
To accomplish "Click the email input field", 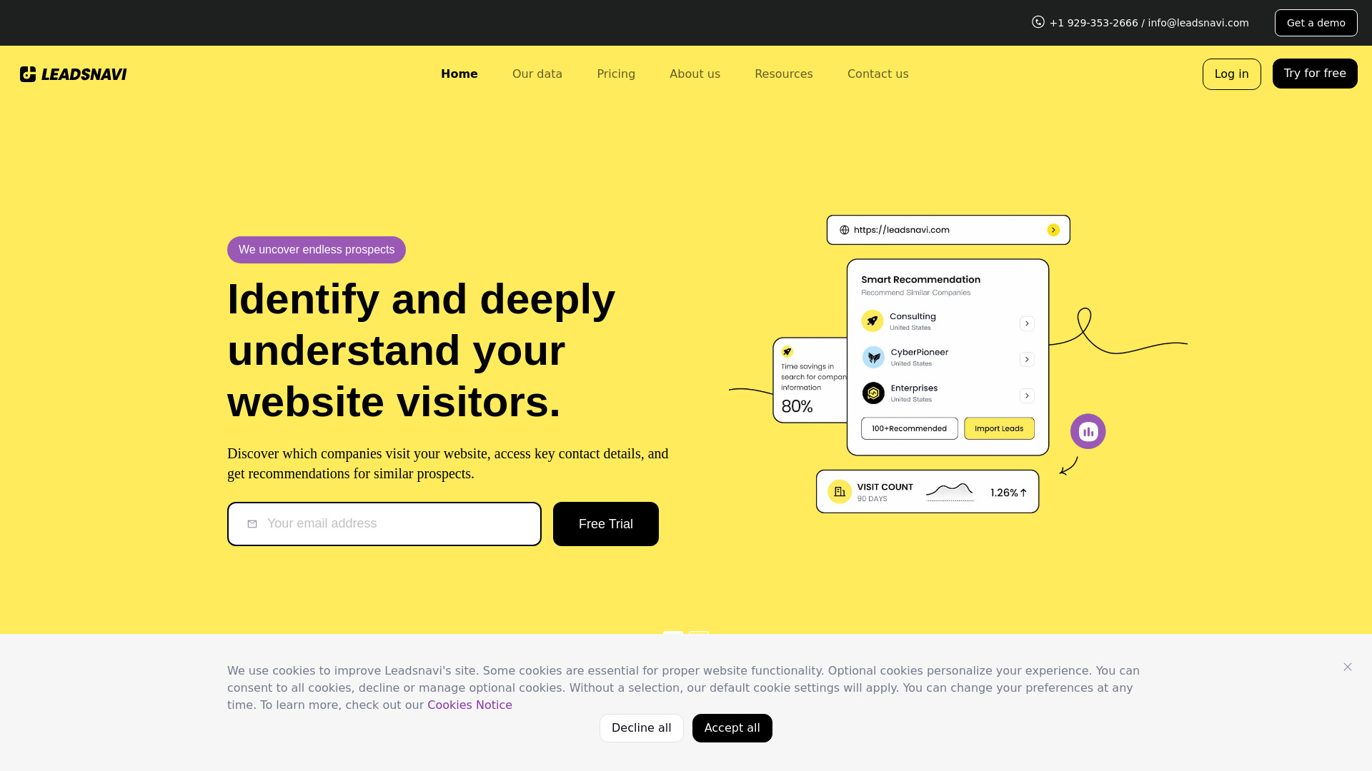I will [384, 523].
